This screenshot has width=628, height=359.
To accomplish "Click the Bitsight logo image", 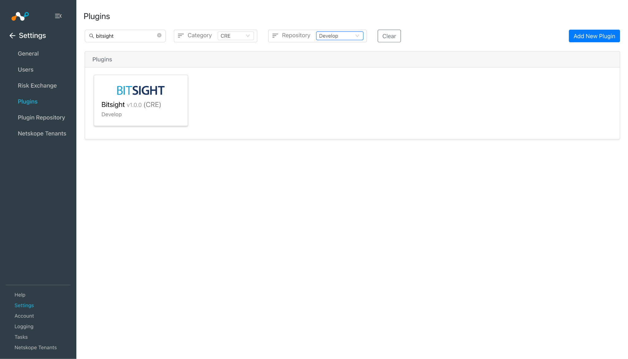I will click(140, 90).
